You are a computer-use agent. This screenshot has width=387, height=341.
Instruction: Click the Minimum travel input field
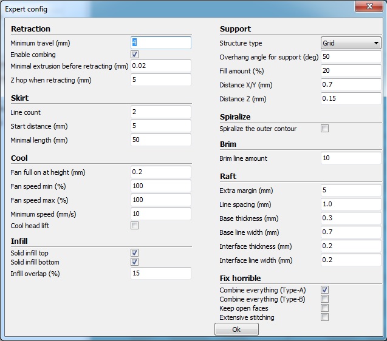[x=160, y=42]
